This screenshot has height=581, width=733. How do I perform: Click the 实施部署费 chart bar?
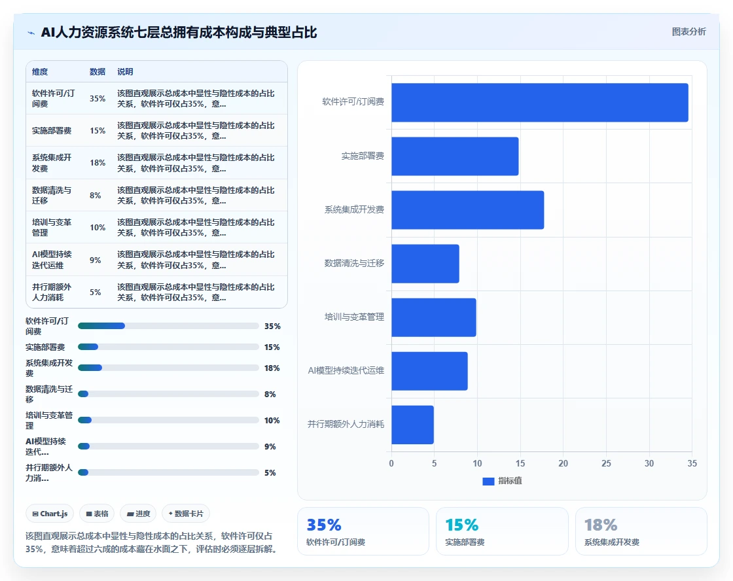pos(455,156)
